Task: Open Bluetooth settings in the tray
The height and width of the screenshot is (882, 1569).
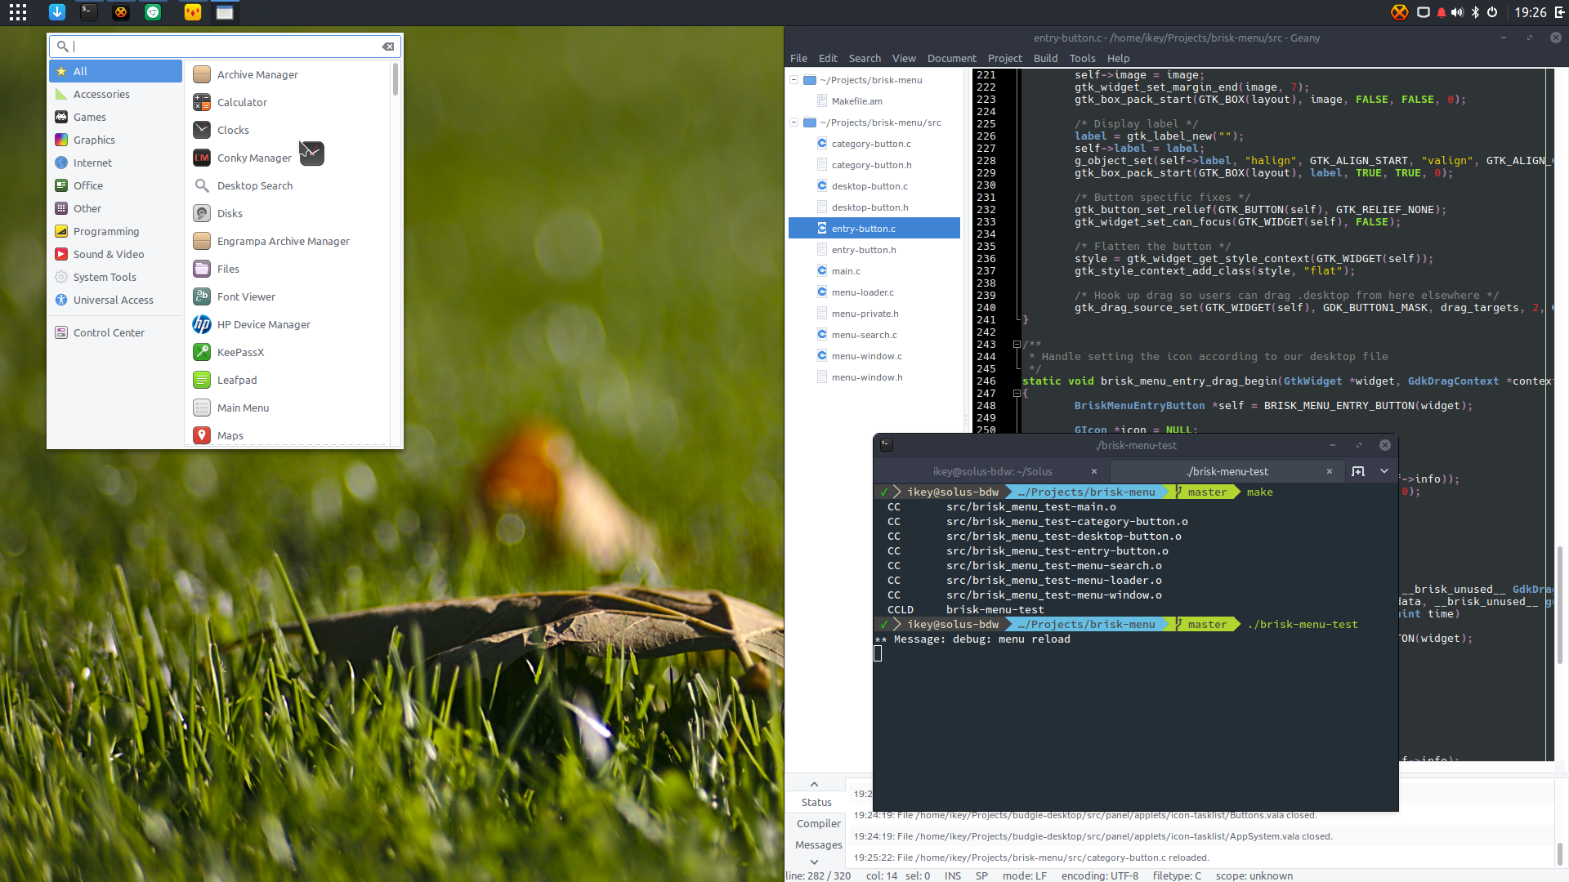Action: tap(1475, 12)
